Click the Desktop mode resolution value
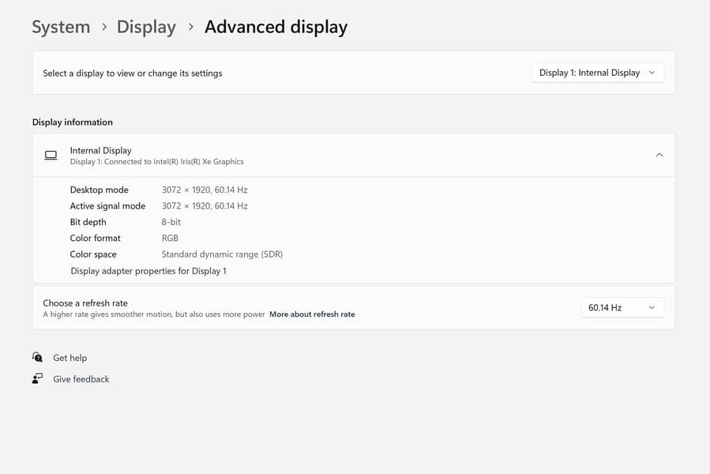 [x=205, y=190]
